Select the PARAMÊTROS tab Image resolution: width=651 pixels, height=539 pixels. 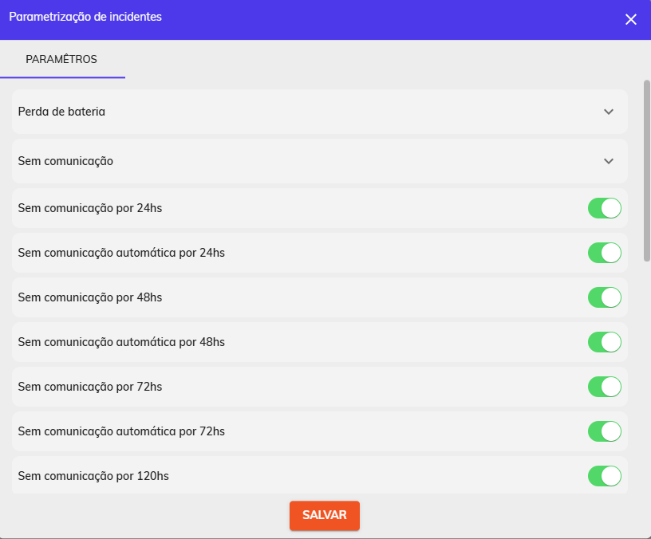[62, 59]
